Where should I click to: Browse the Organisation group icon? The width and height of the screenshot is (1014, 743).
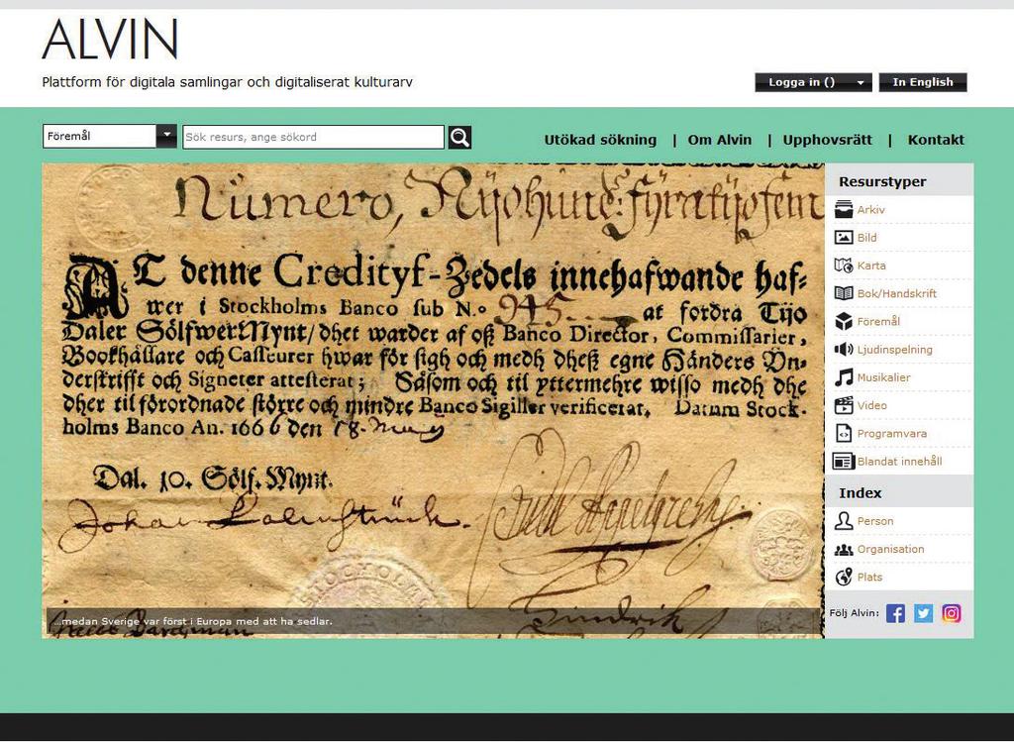[844, 550]
